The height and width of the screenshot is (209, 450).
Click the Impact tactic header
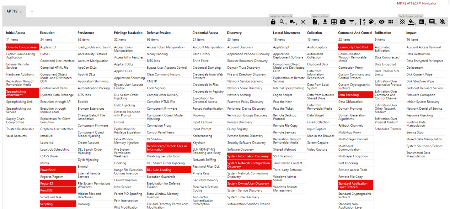coord(411,33)
